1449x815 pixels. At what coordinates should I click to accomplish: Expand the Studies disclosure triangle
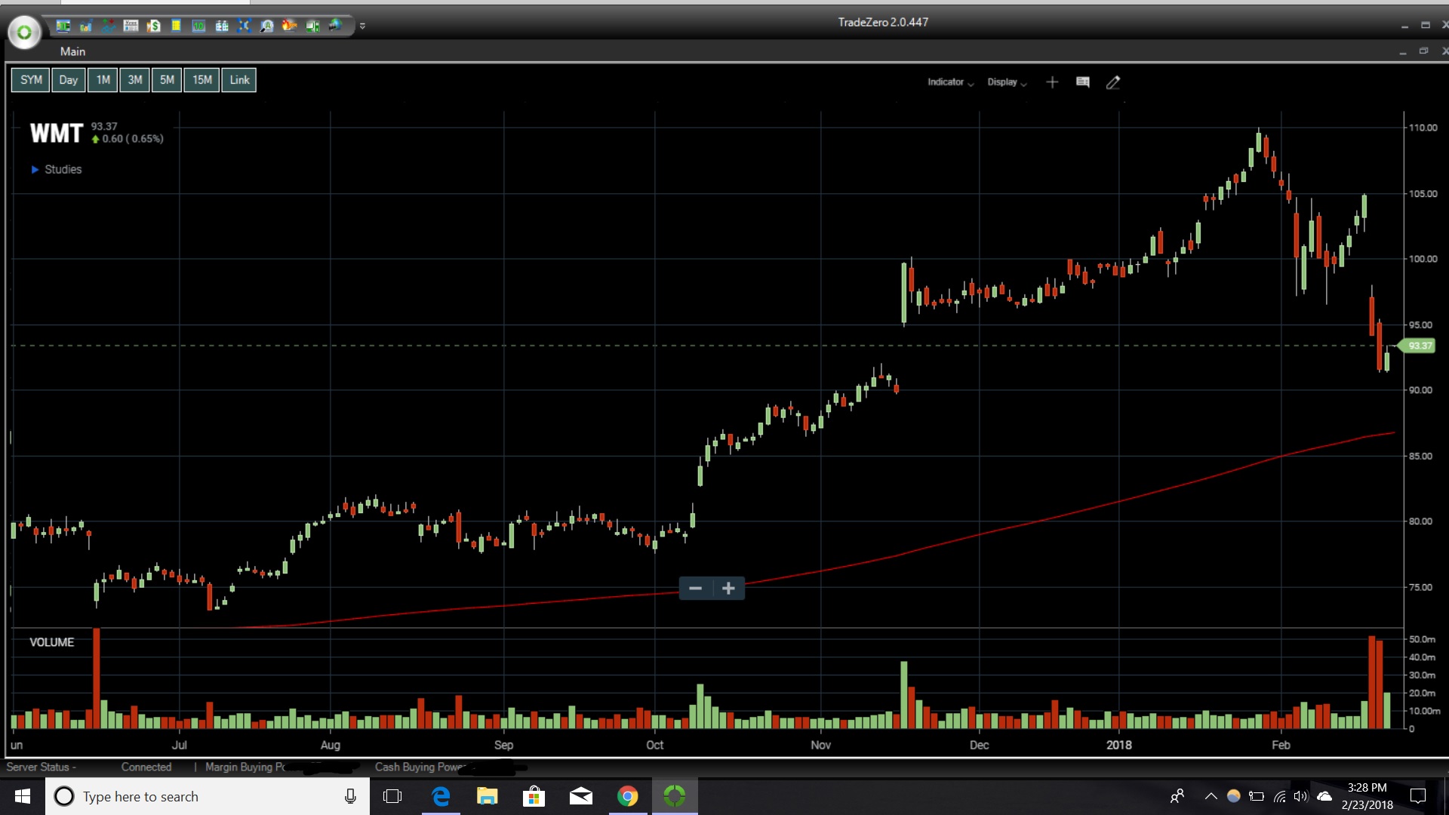35,170
